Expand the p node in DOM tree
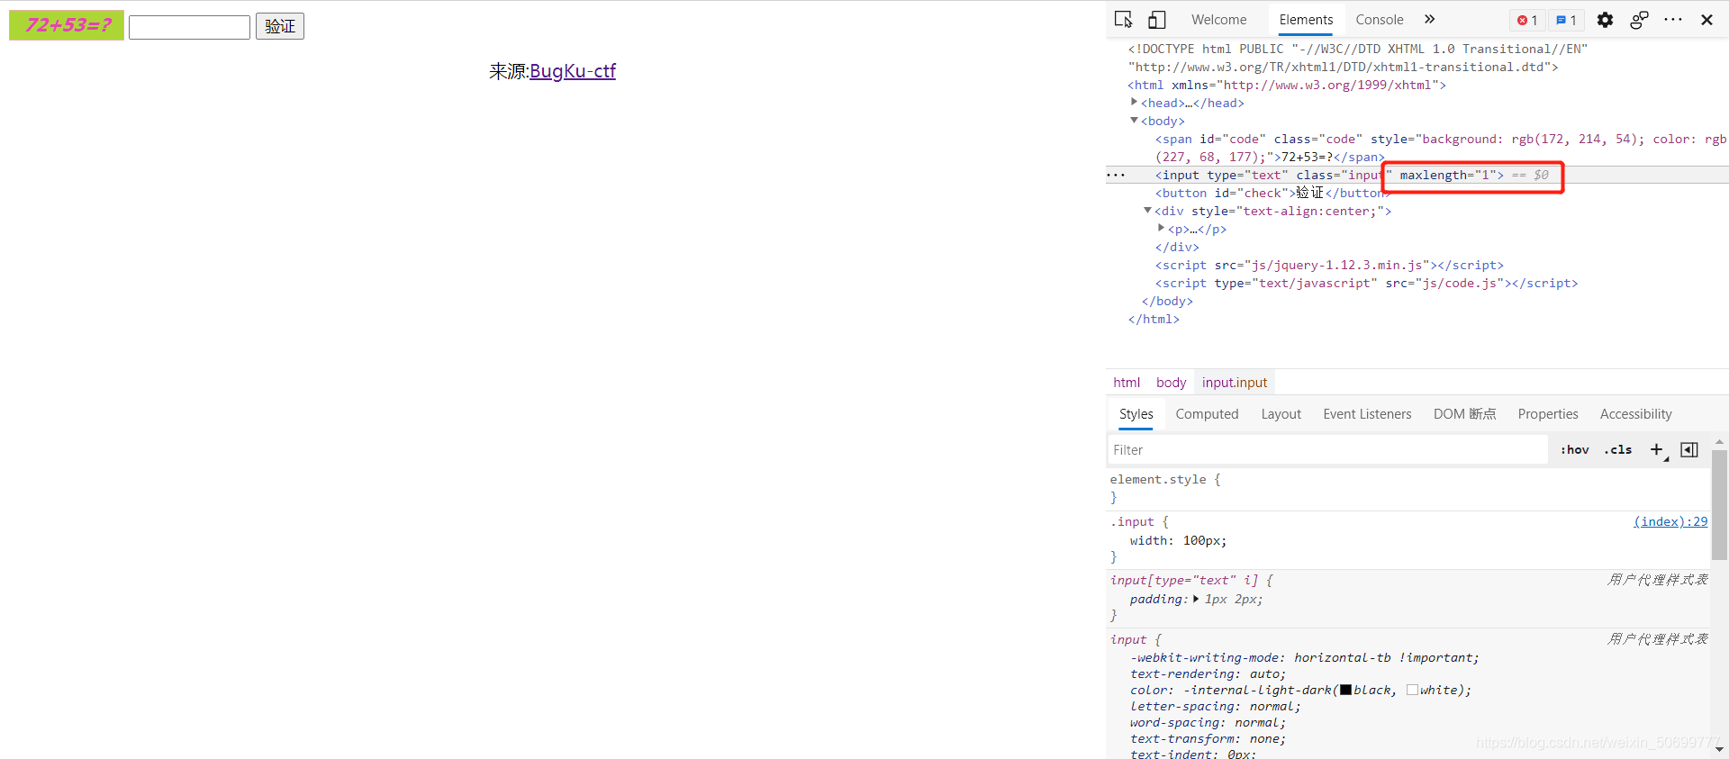 [1161, 228]
